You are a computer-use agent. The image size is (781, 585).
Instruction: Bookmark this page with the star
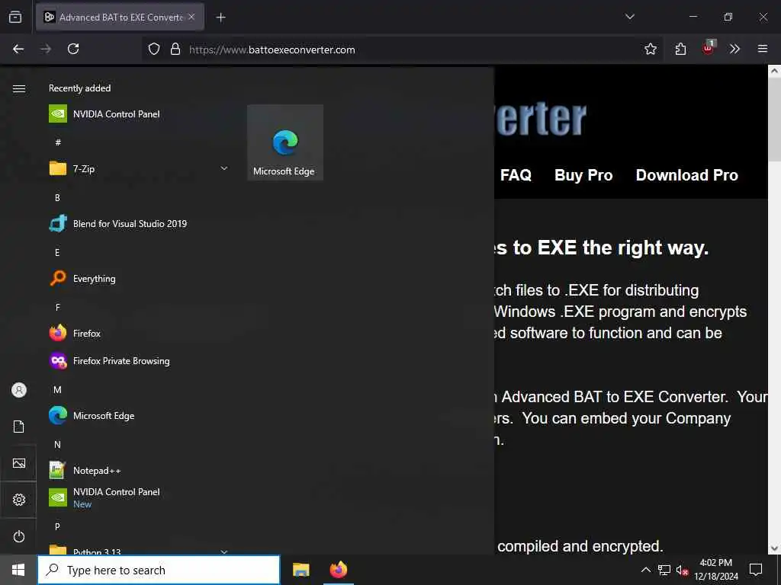click(650, 49)
